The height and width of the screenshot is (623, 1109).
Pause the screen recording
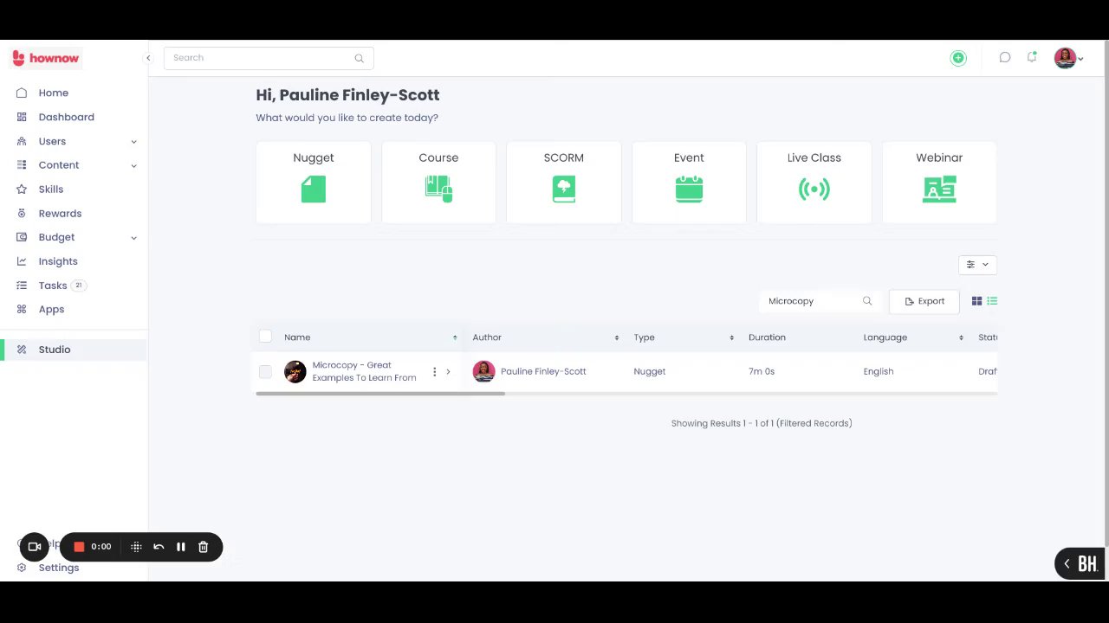point(181,547)
